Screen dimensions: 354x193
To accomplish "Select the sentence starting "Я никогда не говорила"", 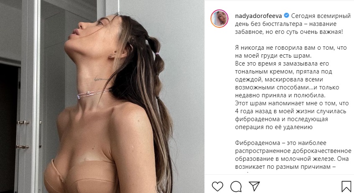I will (291, 52).
